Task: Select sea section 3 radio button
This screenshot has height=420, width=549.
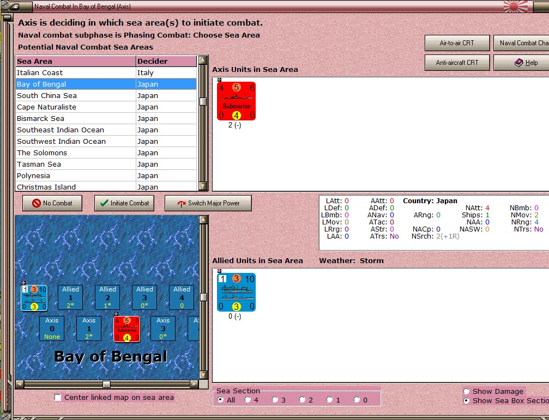Action: (x=275, y=400)
